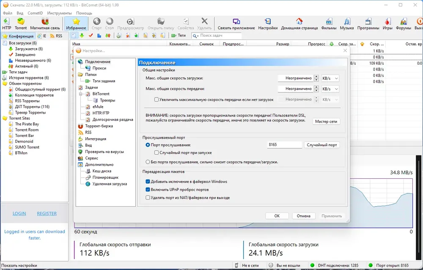Click the Музыка toolbar icon
The height and width of the screenshot is (270, 423).
pyautogui.click(x=347, y=21)
